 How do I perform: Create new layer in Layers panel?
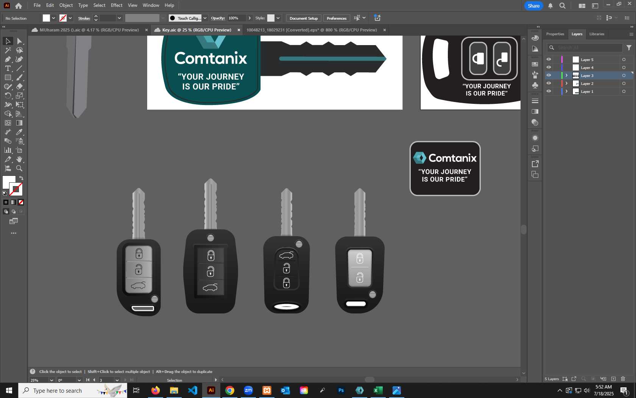pos(613,379)
